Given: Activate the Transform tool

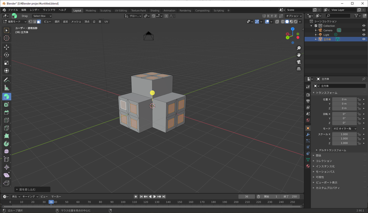Looking at the screenshot, I should click(x=6, y=71).
